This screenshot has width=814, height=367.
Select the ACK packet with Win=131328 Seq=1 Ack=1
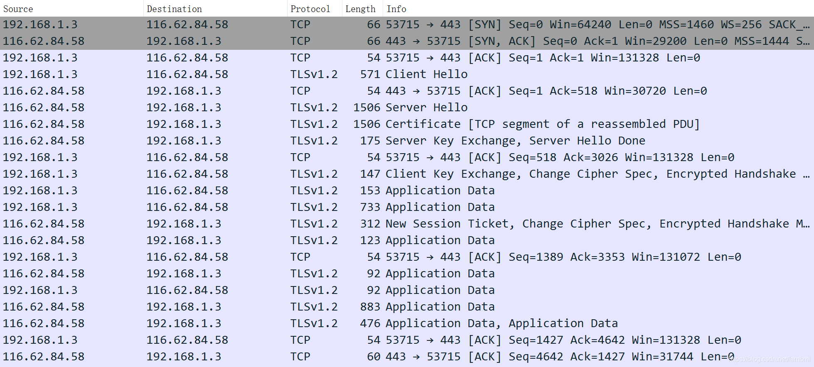407,58
